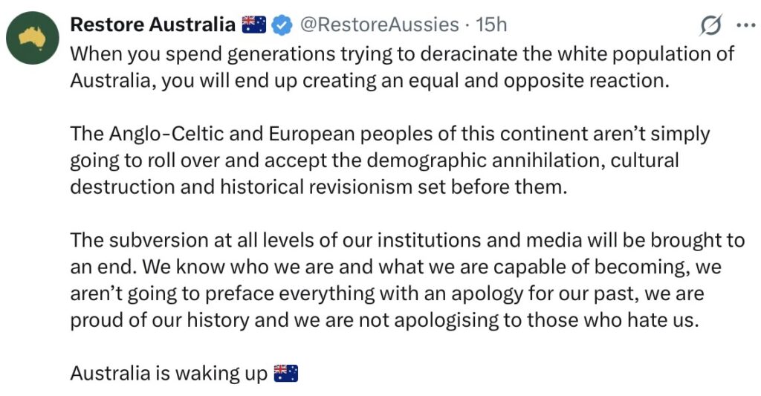Screen dimensions: 761x396
Task: Open the @RestoreAussies handle link
Action: (378, 25)
